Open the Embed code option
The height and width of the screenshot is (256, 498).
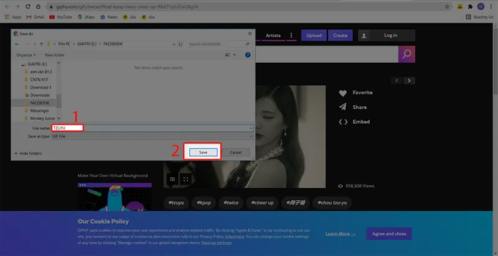(x=354, y=122)
